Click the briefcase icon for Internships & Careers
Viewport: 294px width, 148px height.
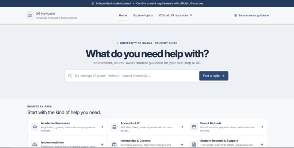114,144
